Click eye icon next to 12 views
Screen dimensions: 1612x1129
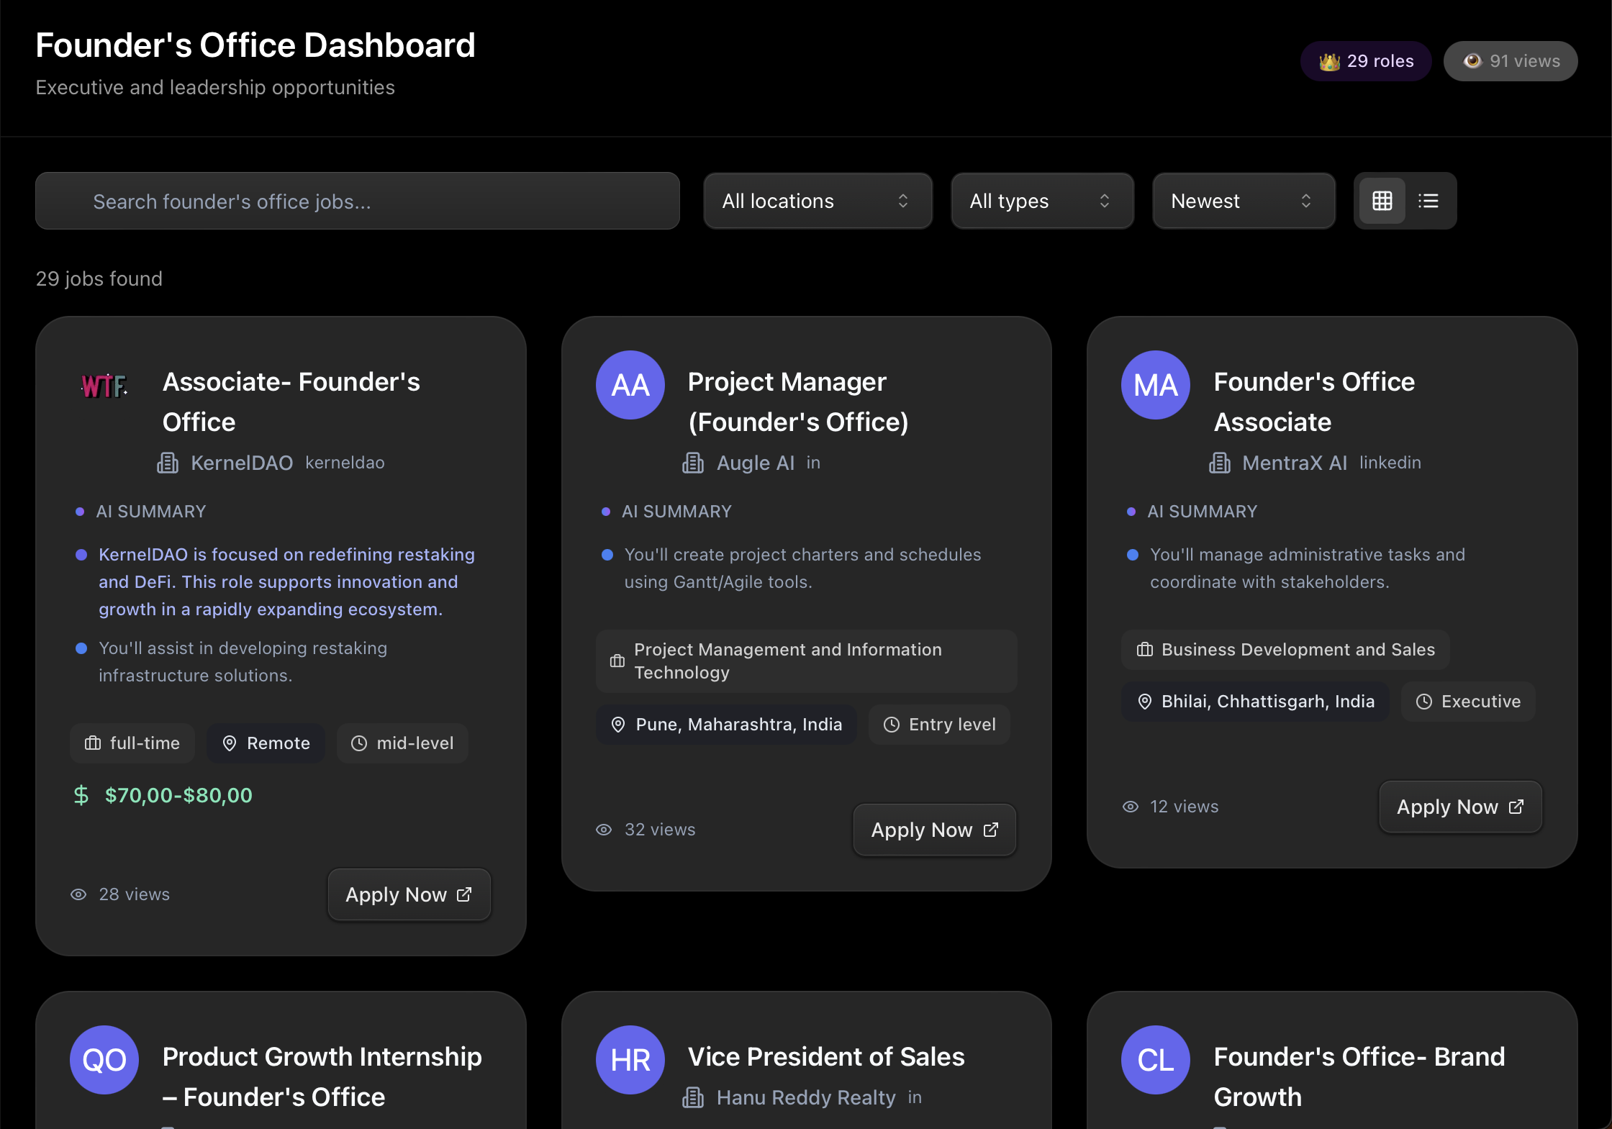click(1131, 807)
